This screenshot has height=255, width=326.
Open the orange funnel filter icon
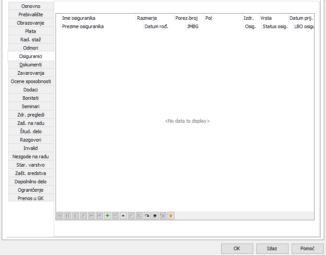pos(171,216)
